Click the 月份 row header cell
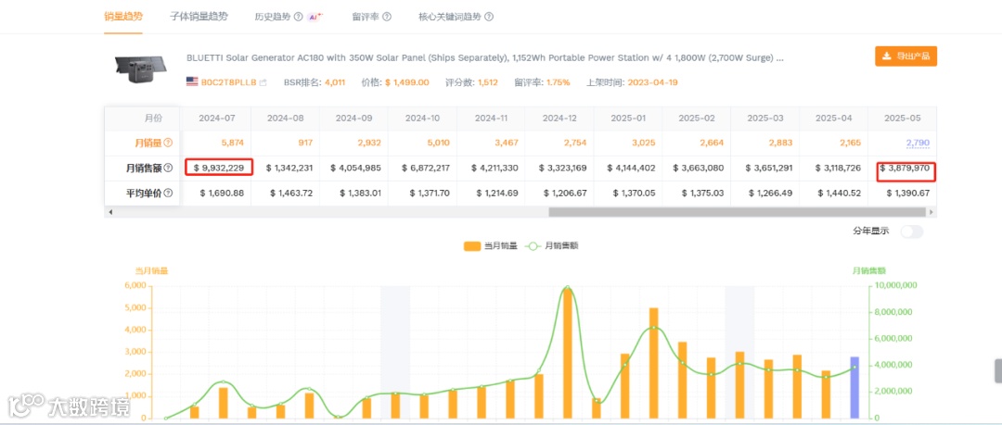The width and height of the screenshot is (1002, 425). [x=143, y=119]
